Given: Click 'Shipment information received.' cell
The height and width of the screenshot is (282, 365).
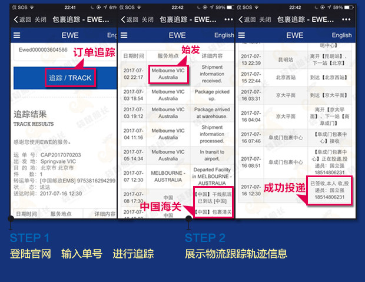Looking at the screenshot, I should coord(212,74).
